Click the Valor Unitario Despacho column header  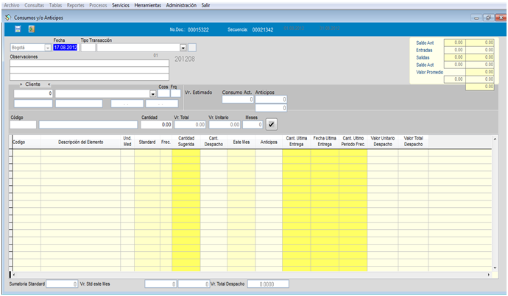[x=383, y=142]
